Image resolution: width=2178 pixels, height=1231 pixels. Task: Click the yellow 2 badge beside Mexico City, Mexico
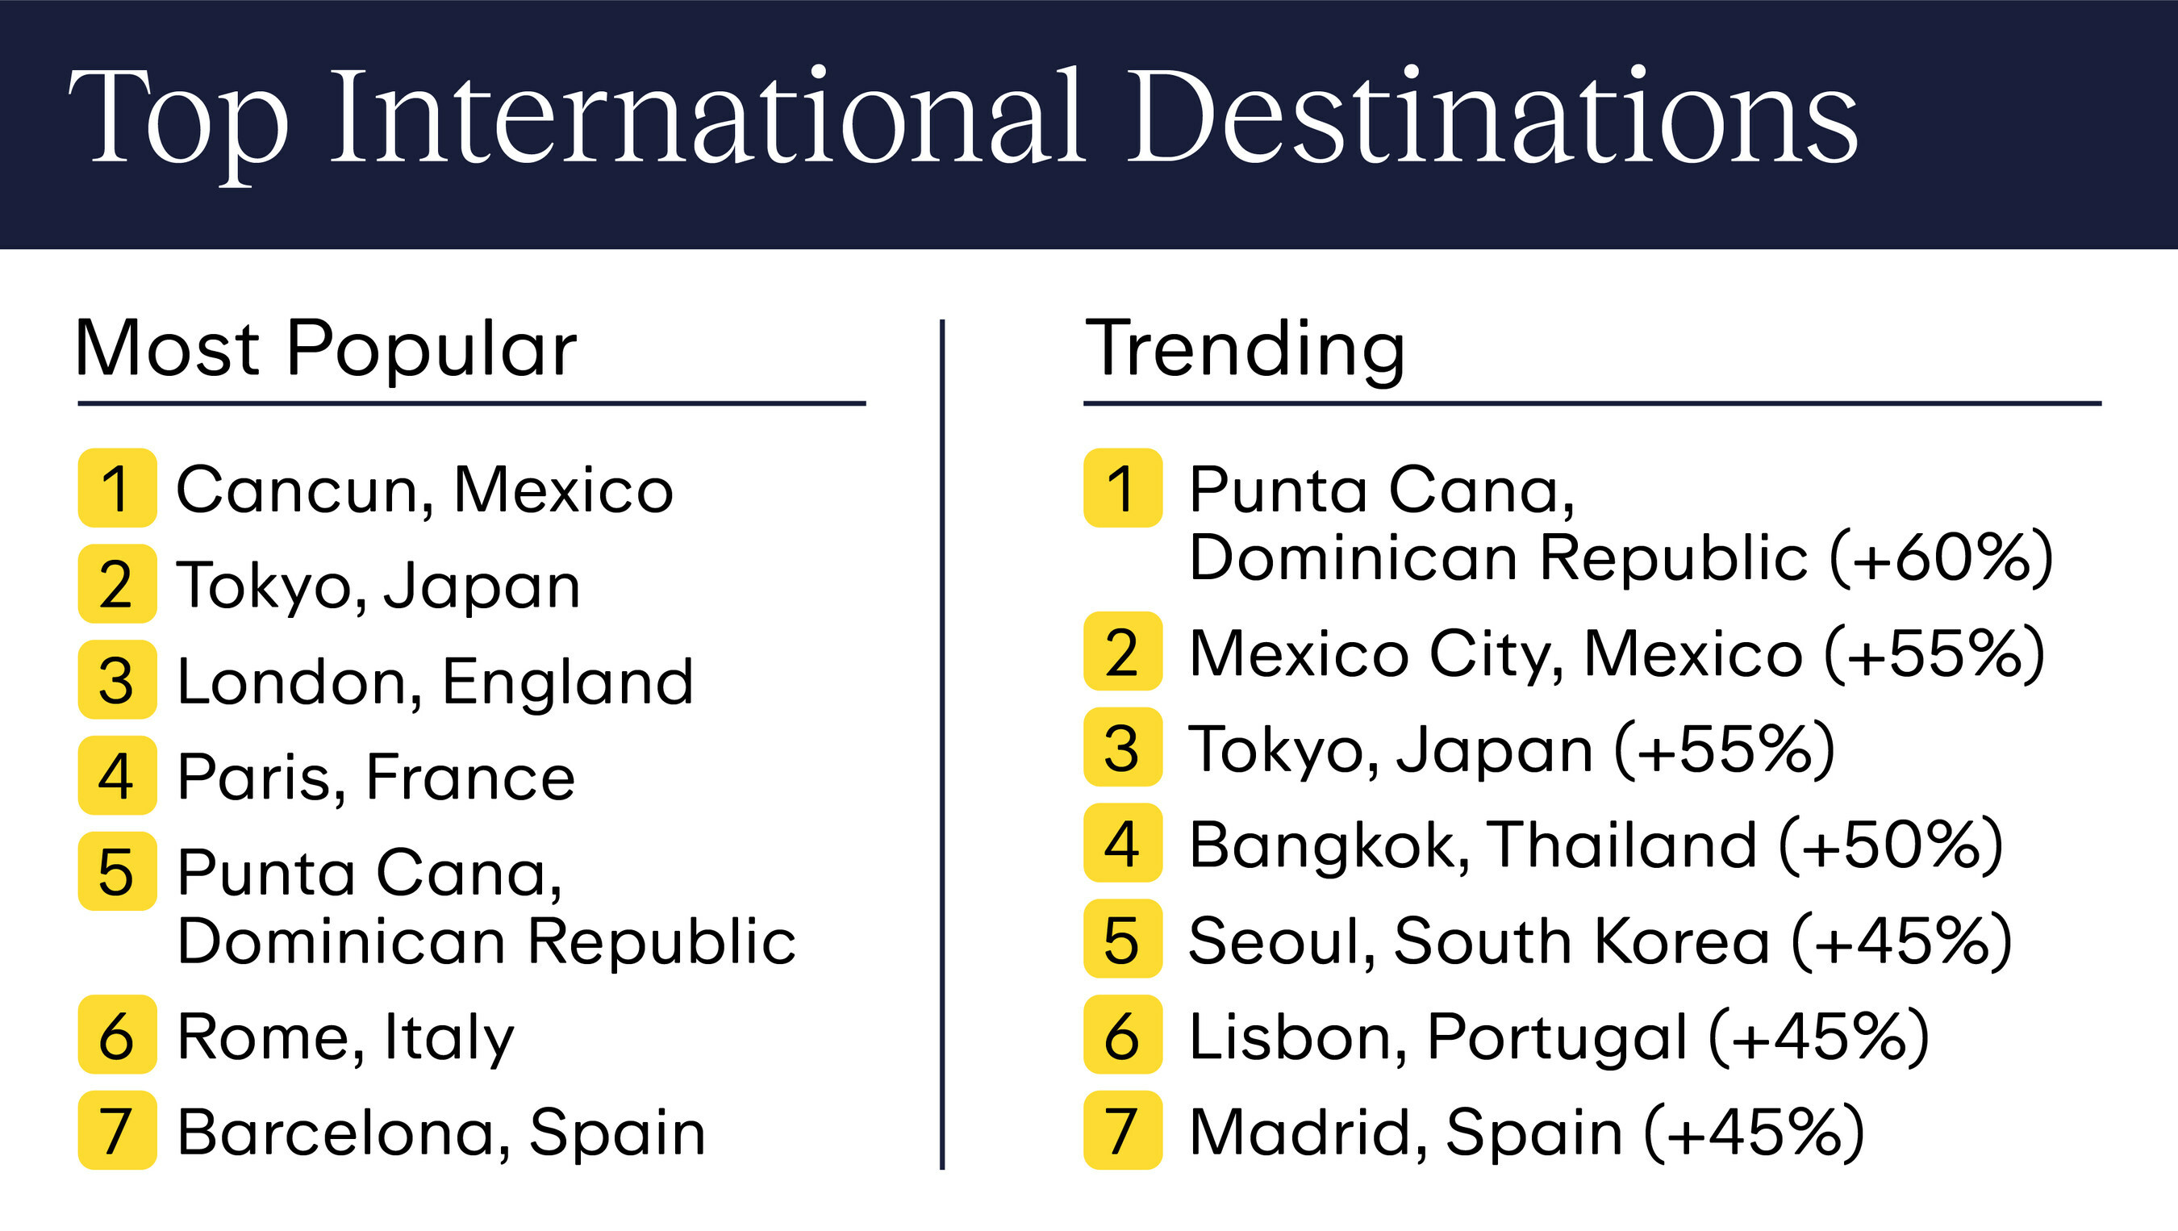click(x=1122, y=651)
